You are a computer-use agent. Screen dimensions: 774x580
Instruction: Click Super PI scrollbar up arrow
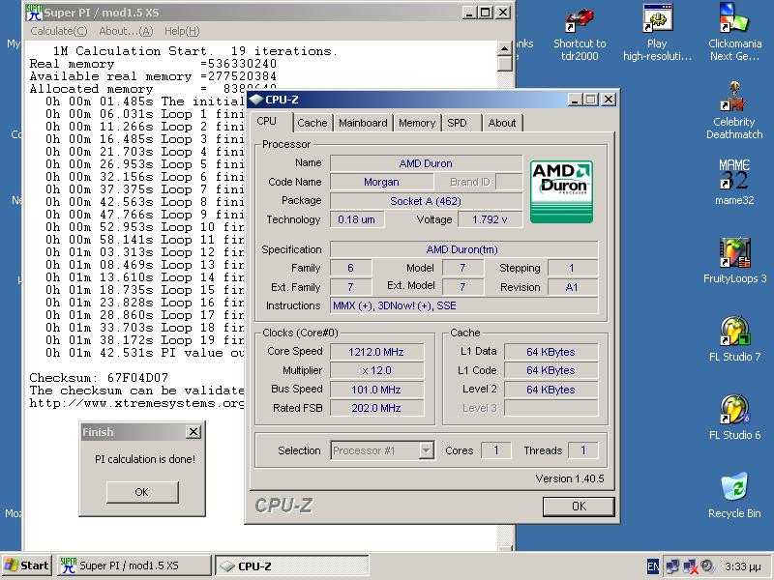(x=504, y=47)
